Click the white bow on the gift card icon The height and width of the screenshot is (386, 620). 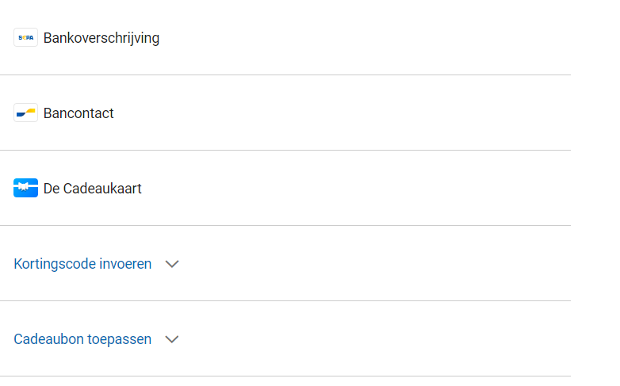coord(25,189)
